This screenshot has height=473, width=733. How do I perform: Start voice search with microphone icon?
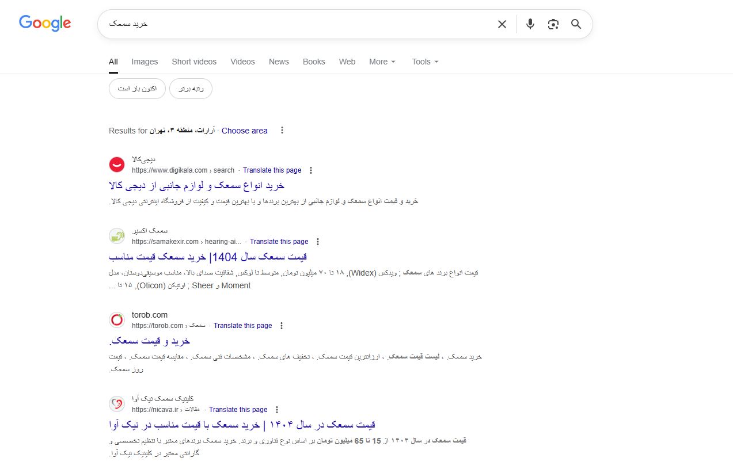[530, 24]
